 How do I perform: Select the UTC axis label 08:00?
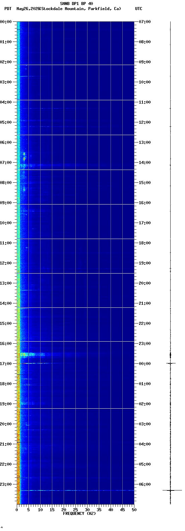(145, 42)
